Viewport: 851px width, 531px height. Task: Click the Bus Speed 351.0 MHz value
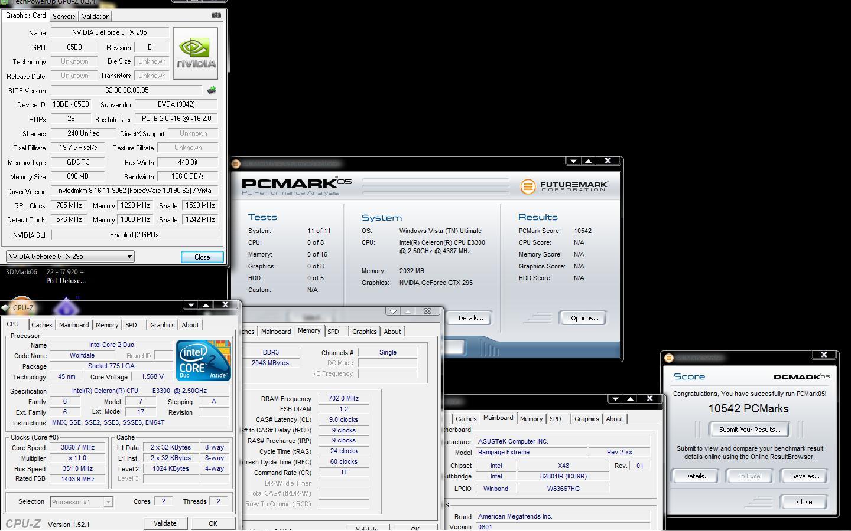[x=78, y=468]
